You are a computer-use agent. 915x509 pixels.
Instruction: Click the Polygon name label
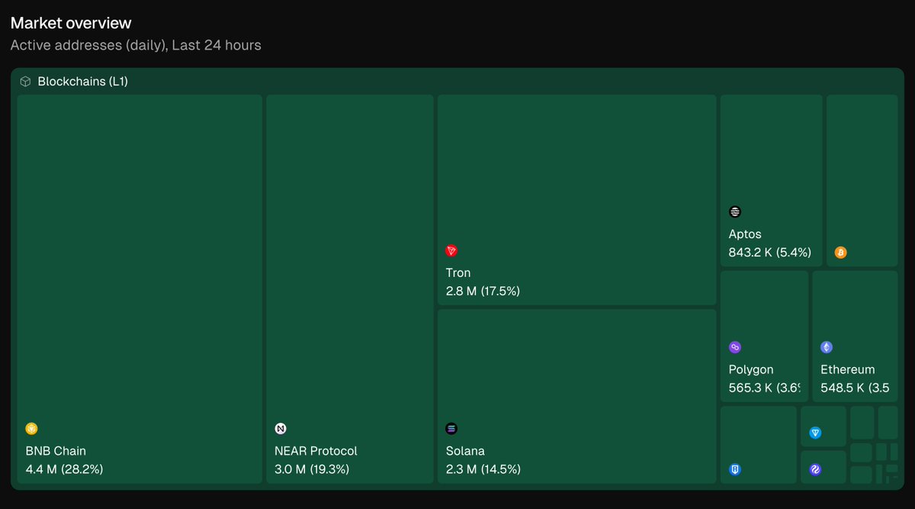tap(751, 369)
